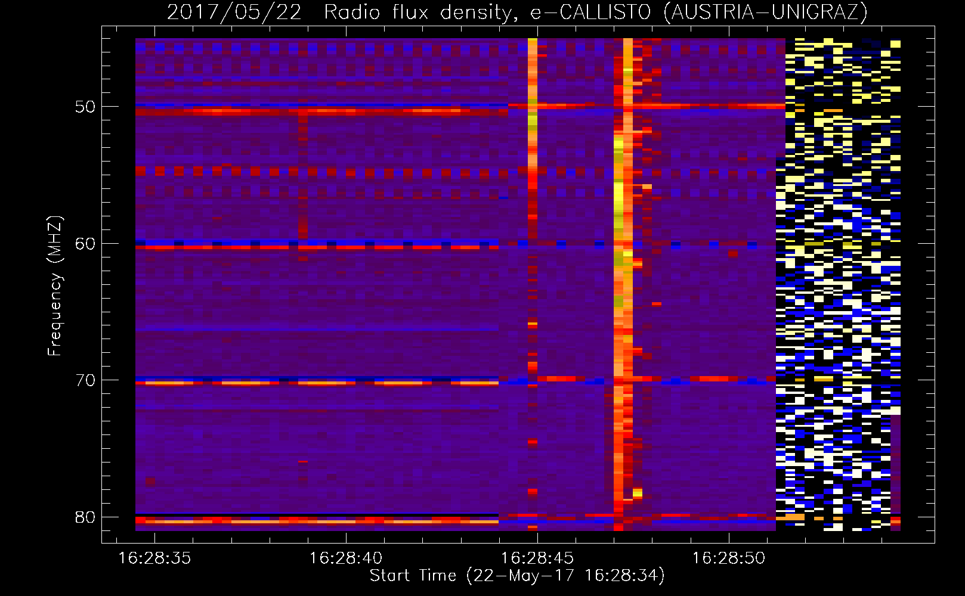Screen dimensions: 965x596
Task: Click the 'Frequency (MHZ)' axis label
Action: click(55, 286)
